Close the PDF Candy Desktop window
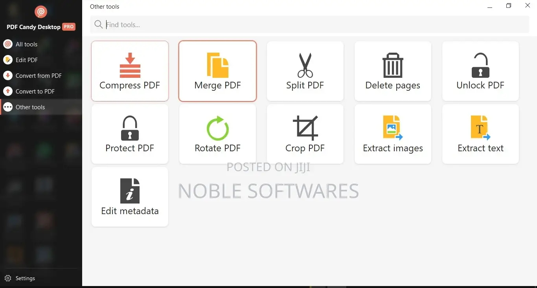The image size is (537, 288). tap(528, 6)
